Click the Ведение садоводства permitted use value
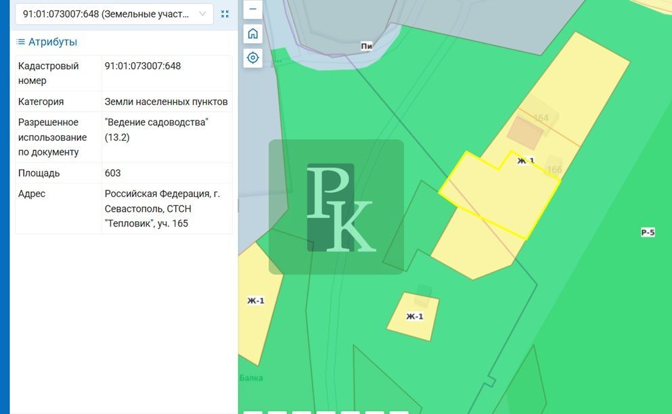This screenshot has height=414, width=672. pyautogui.click(x=156, y=129)
